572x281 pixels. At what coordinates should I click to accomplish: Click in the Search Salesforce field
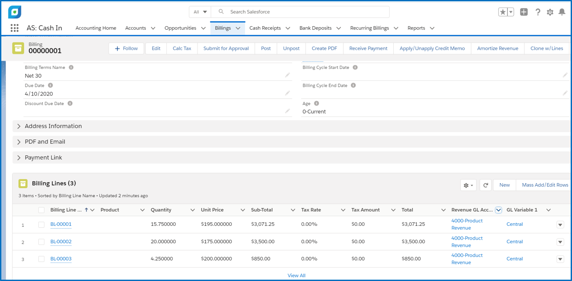tap(300, 12)
